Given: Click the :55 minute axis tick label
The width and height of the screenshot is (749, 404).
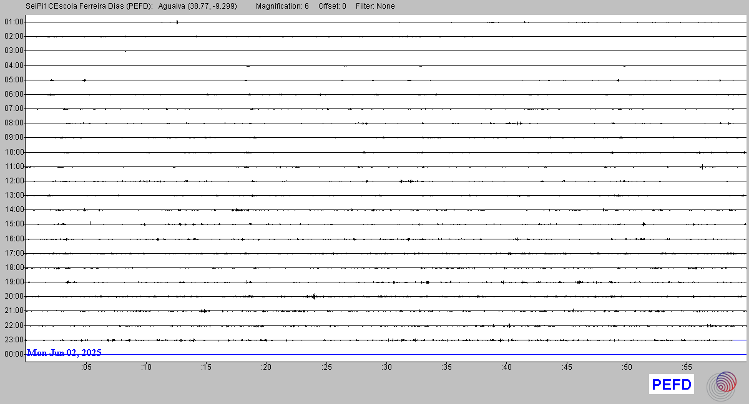Looking at the screenshot, I should coord(687,367).
